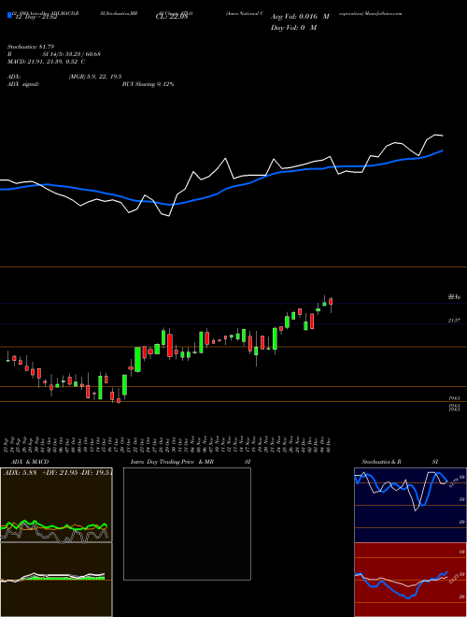Screen dimensions: 467x617
Task: Select the "ADX signal:" label
Action: pyautogui.click(x=23, y=84)
